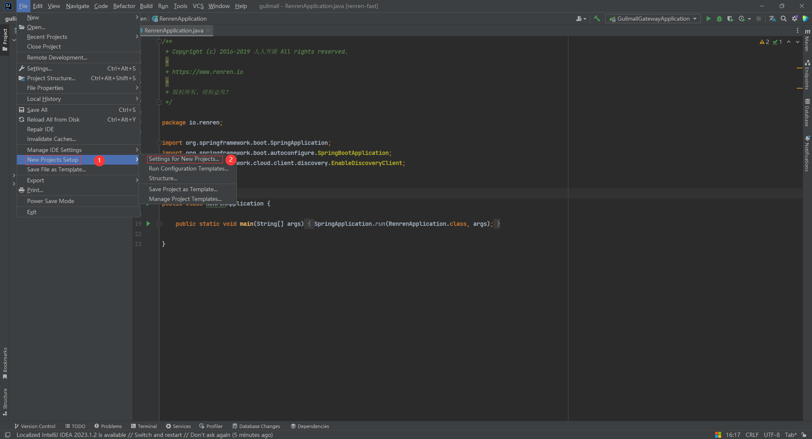Screen dimensions: 812x439
Task: Click the translate icon in the toolbar
Action: tap(772, 19)
